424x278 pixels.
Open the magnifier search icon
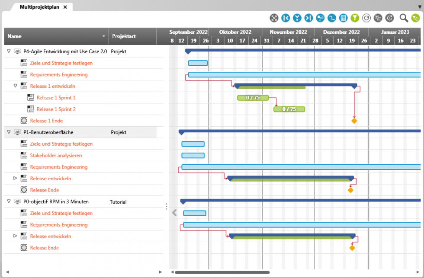pyautogui.click(x=403, y=18)
